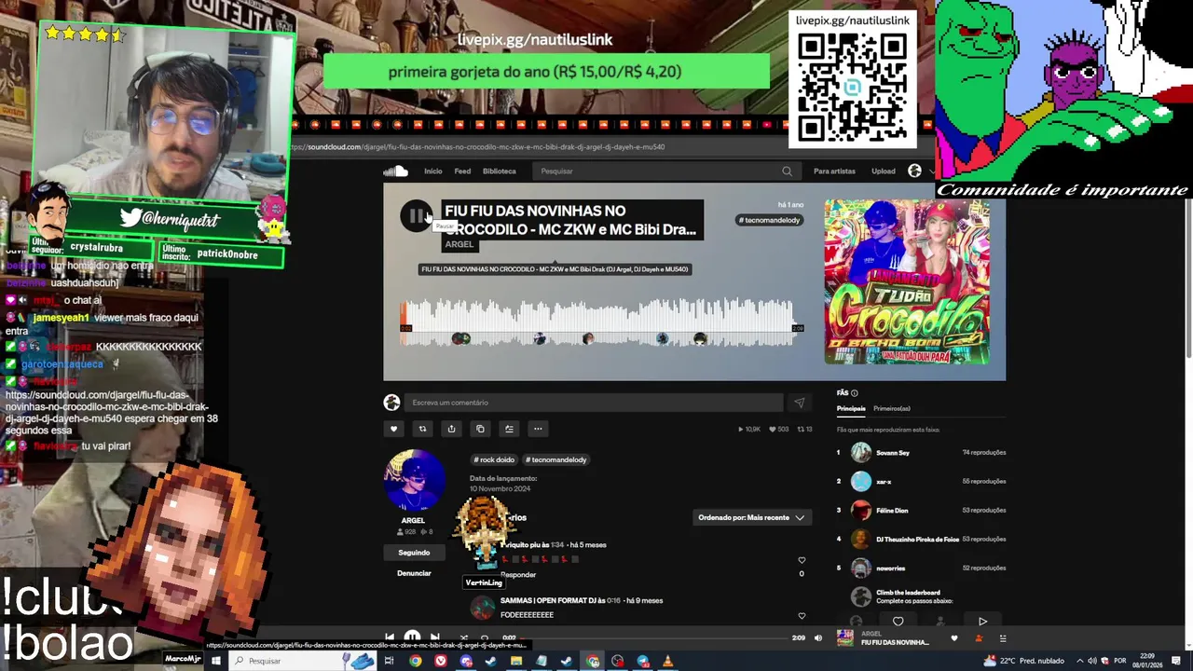Jump to 0:16 timestamp in SAMMAS comment
The width and height of the screenshot is (1193, 671).
(x=614, y=601)
